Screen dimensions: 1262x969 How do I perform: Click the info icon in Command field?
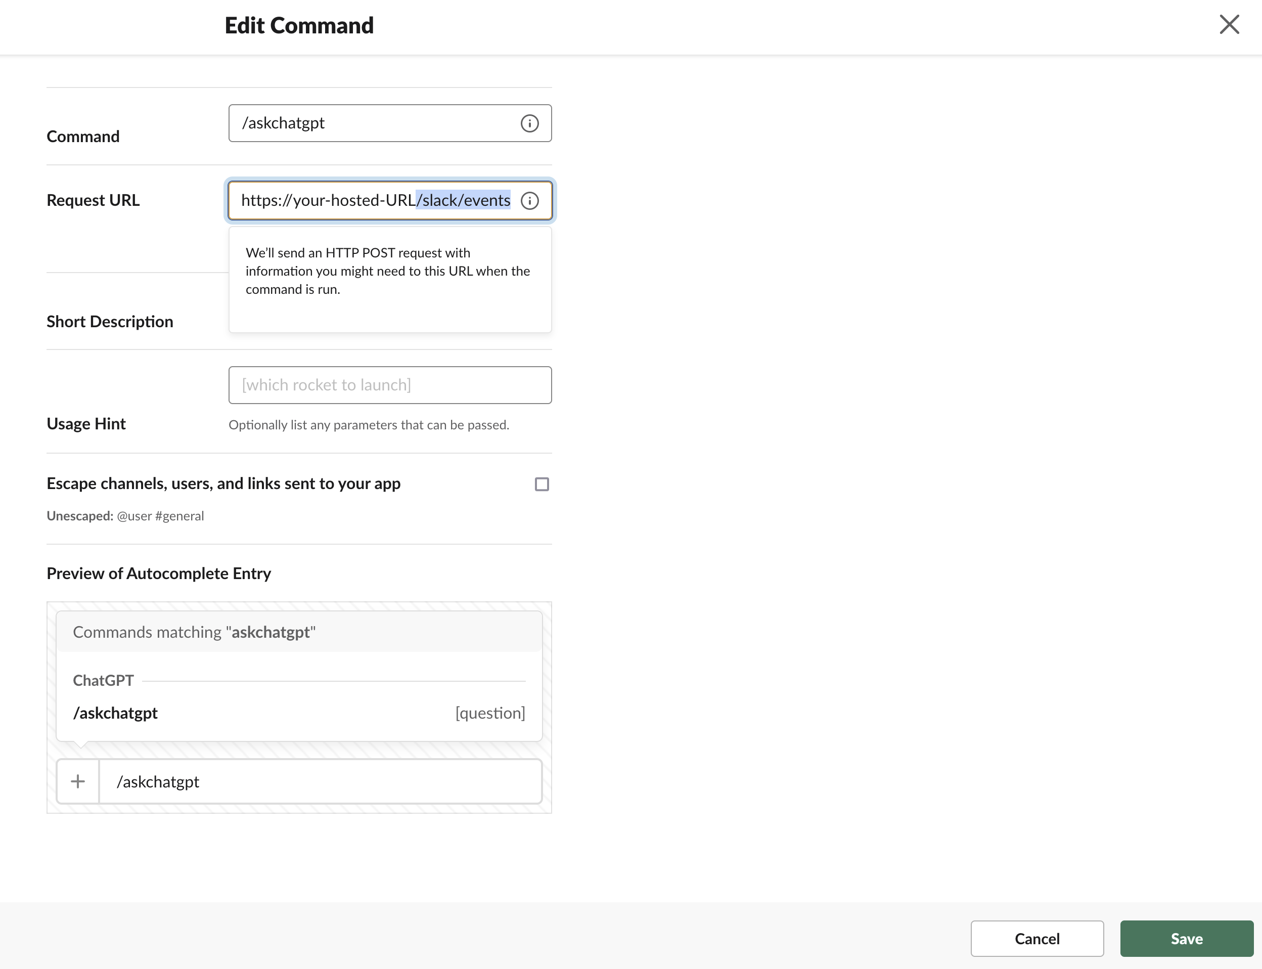point(529,123)
